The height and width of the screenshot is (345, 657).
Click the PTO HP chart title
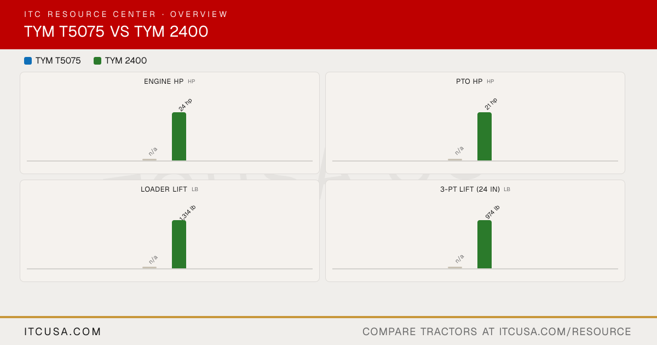(469, 82)
